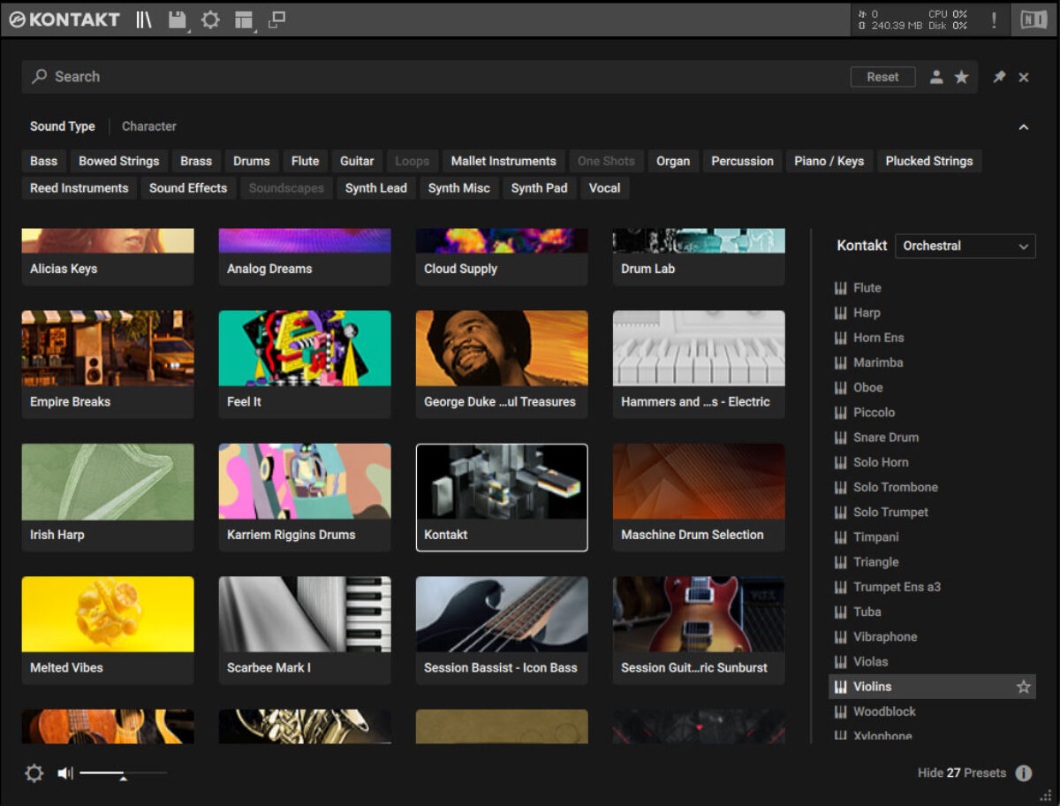Screen dimensions: 1060x806
Task: Select the Marimba preset
Action: pos(932,362)
